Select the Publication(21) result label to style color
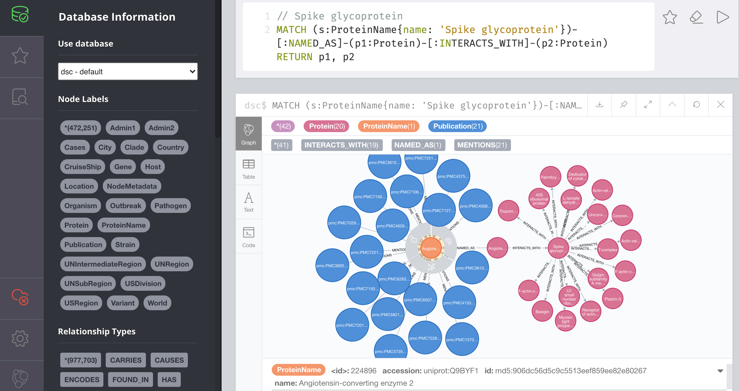 (x=458, y=126)
